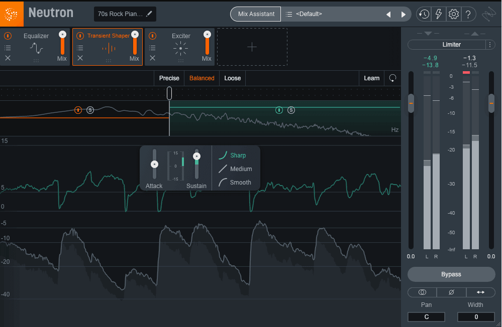Reset the red output clip indicator
Screen dimensions: 502x327
[466, 73]
